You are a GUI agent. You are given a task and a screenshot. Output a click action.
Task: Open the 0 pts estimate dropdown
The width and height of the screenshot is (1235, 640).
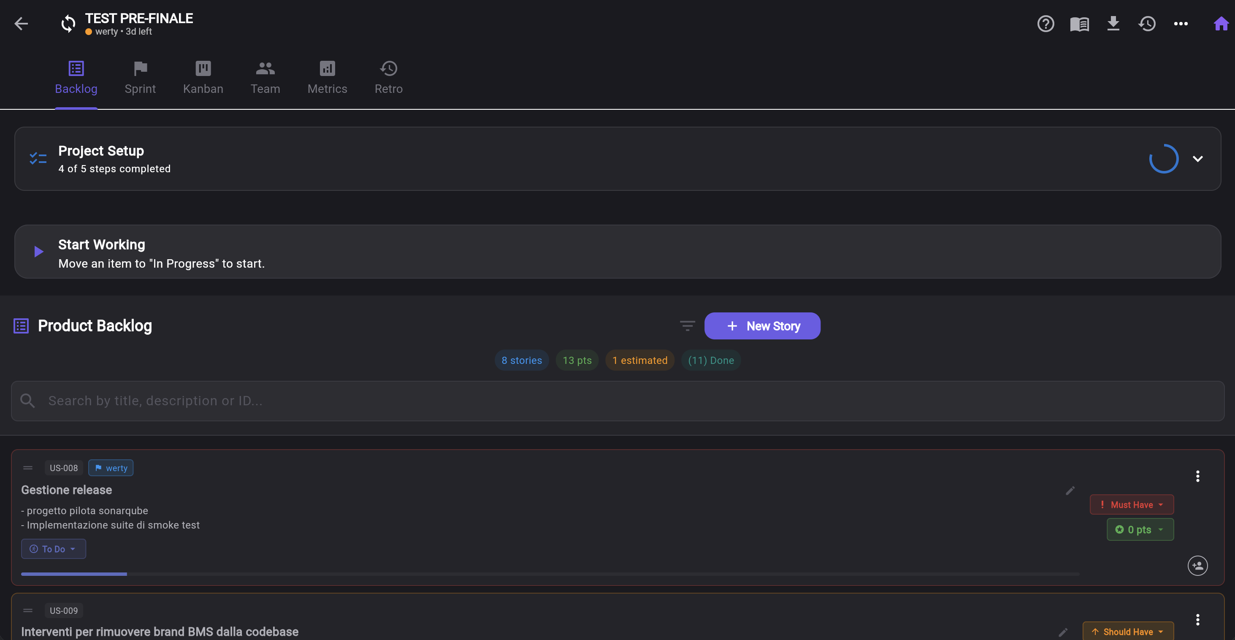pyautogui.click(x=1140, y=530)
